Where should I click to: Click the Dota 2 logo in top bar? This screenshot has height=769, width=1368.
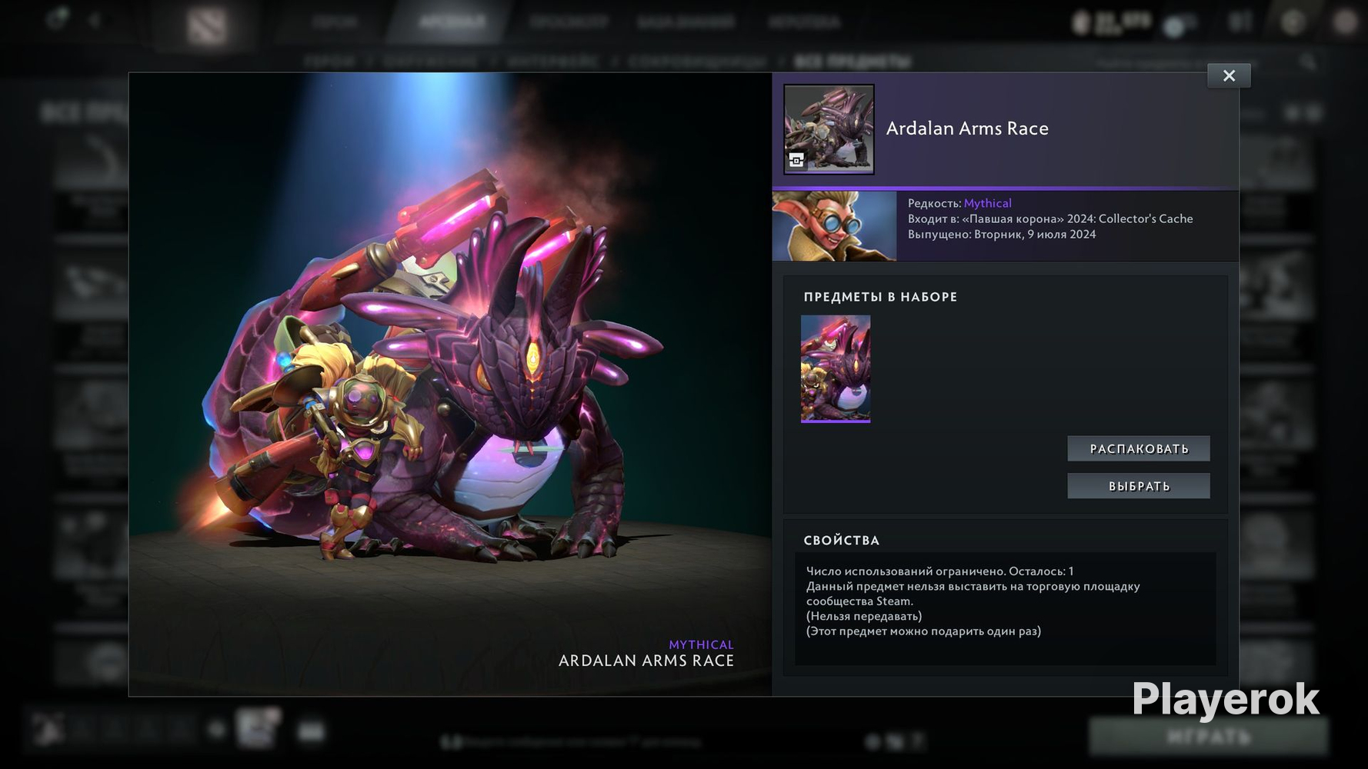[206, 25]
